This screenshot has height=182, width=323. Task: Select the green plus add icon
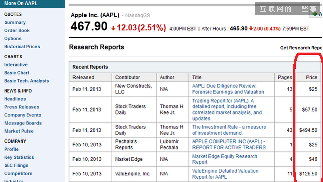point(315,14)
